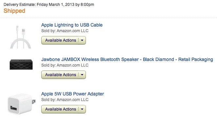Click the Delivery Estimate label text
The height and width of the screenshot is (123, 217).
pos(20,5)
